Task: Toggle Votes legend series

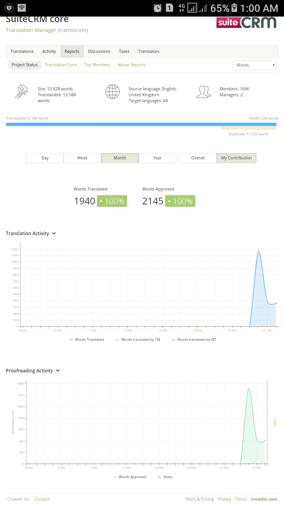Action: point(165,477)
